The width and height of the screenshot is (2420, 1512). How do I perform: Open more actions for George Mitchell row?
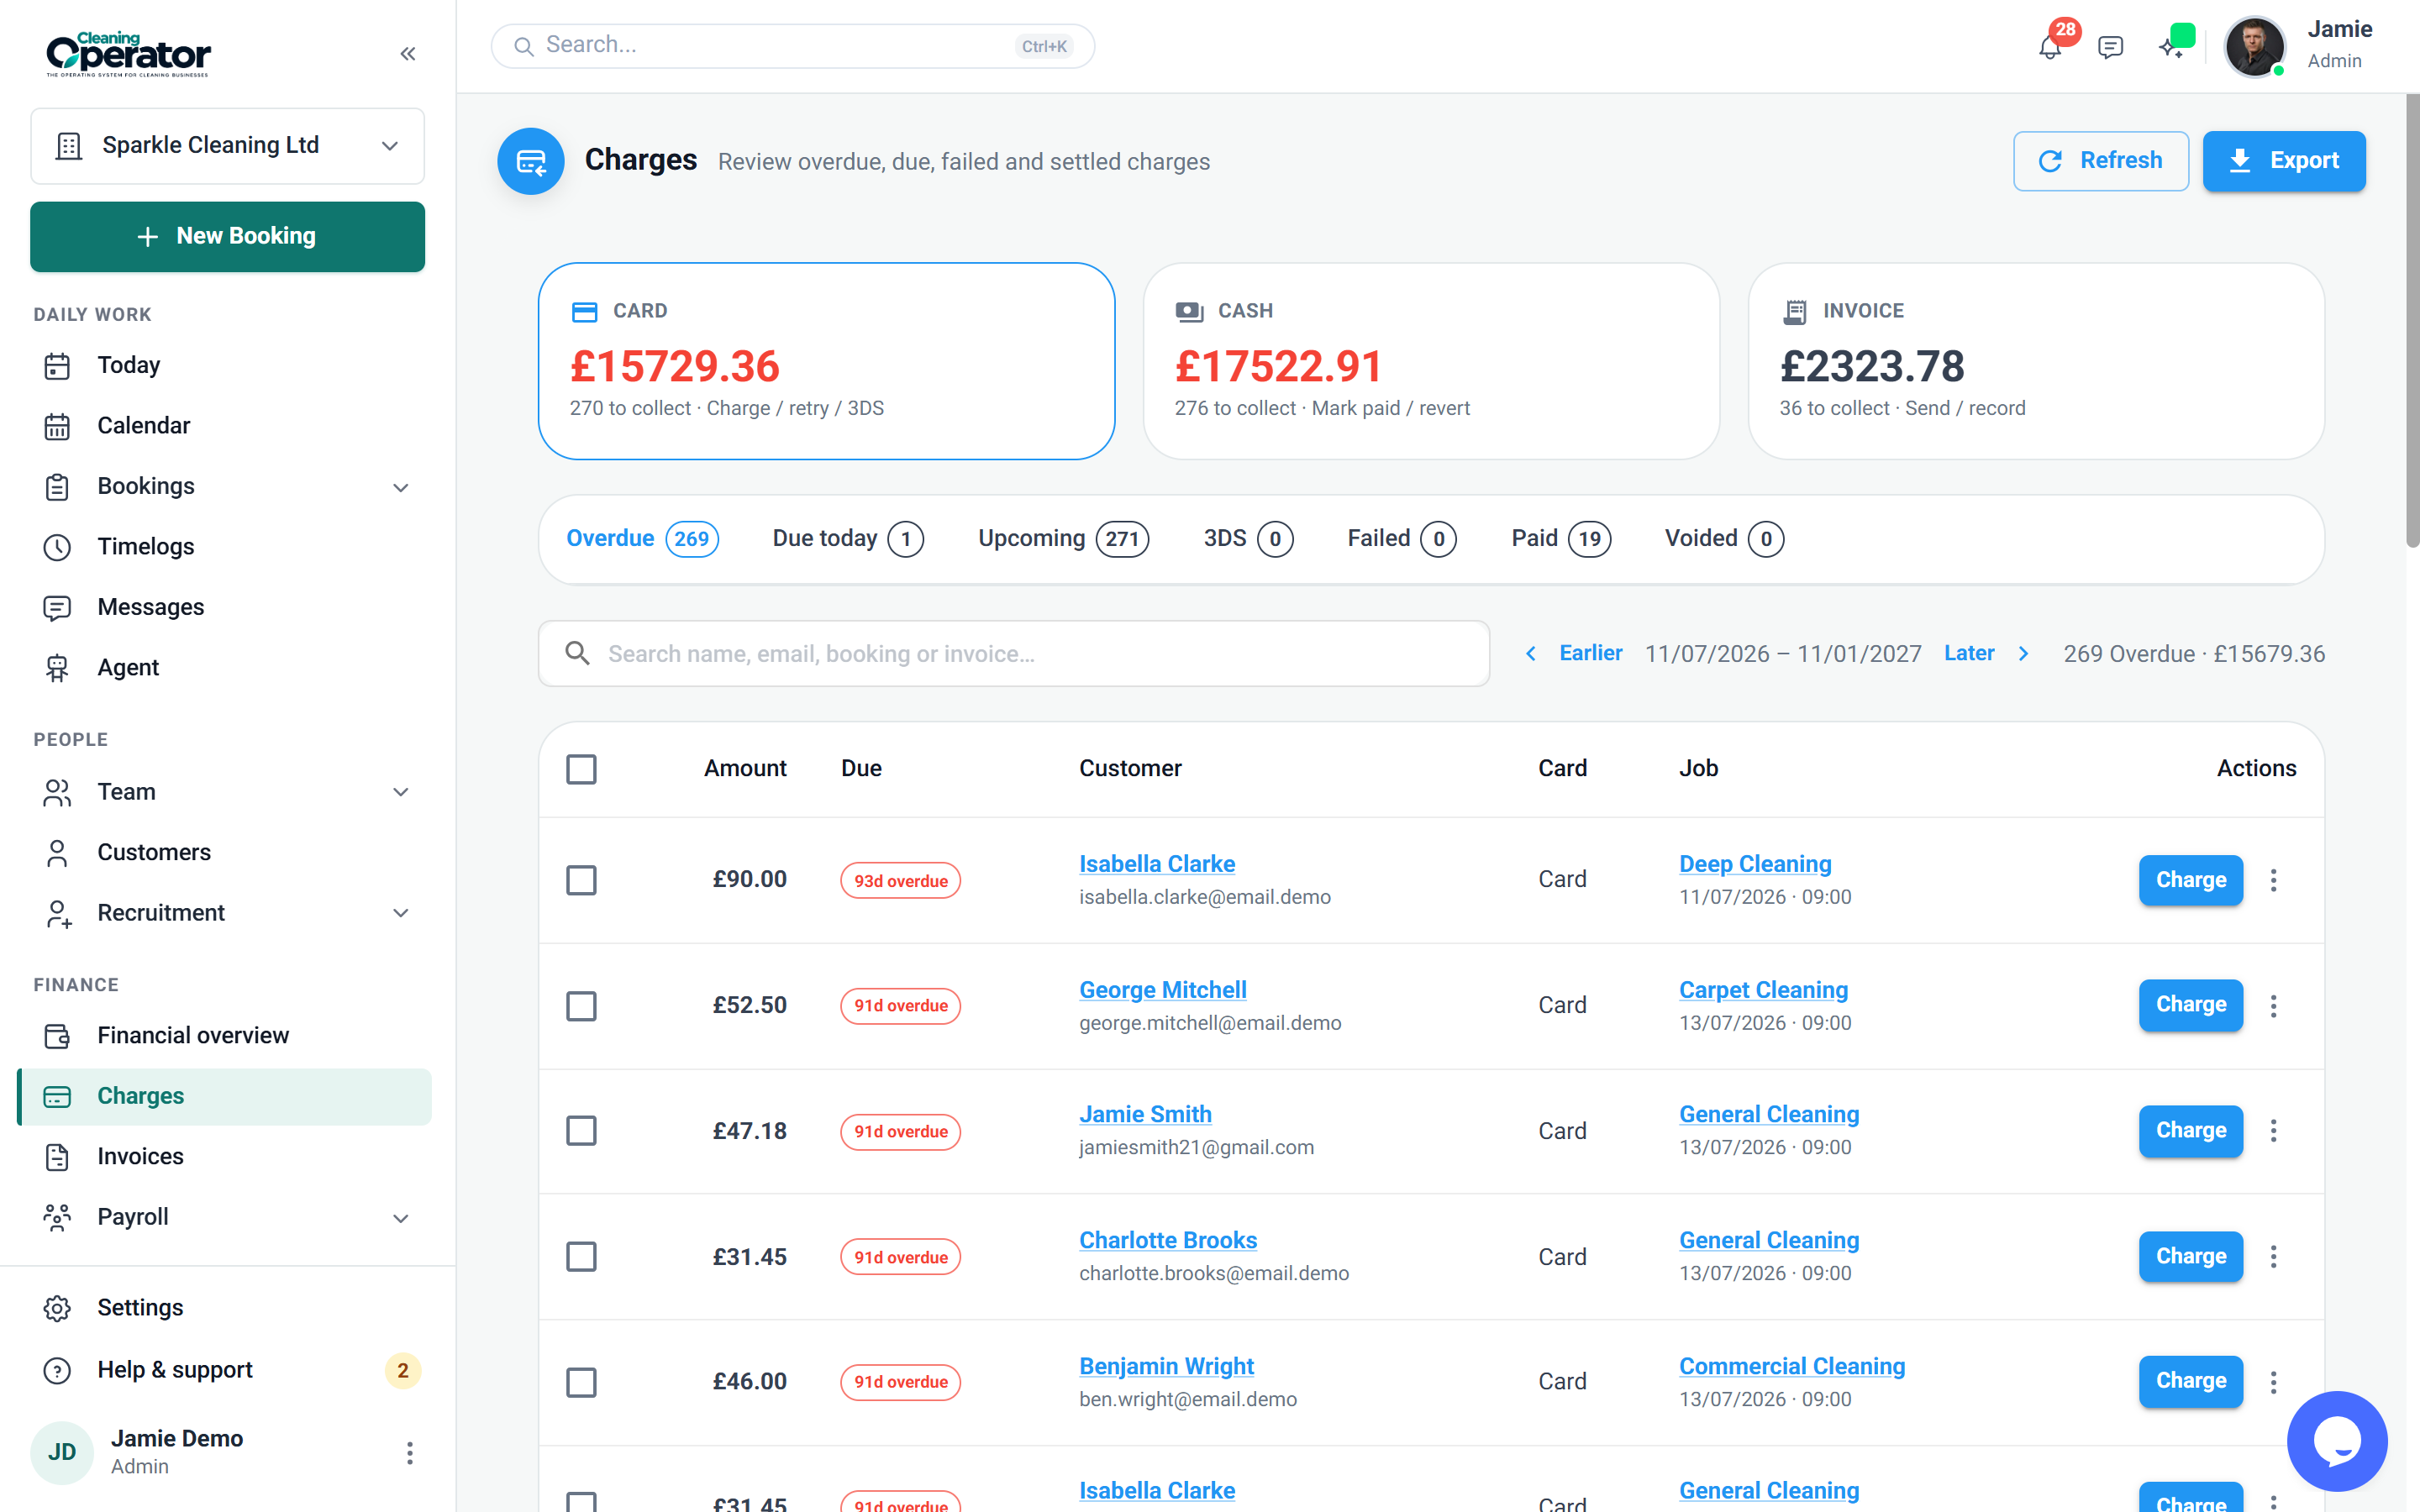pyautogui.click(x=2273, y=1005)
